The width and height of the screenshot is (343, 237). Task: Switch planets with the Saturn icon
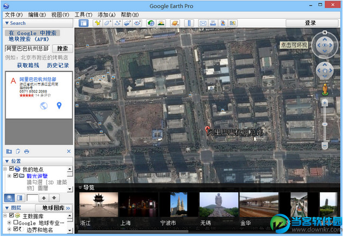click(x=176, y=23)
